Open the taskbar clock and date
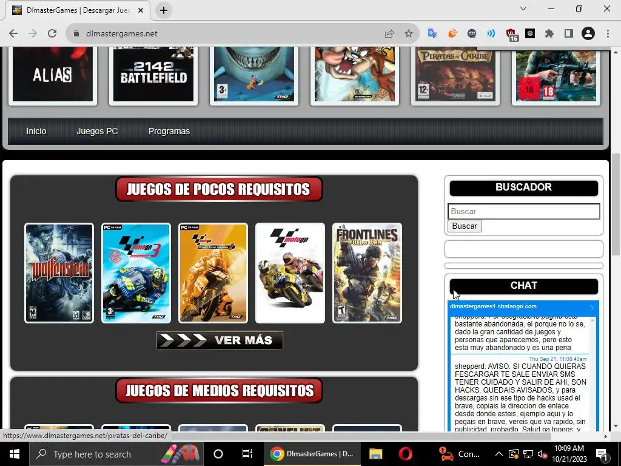The image size is (621, 466). tap(569, 454)
